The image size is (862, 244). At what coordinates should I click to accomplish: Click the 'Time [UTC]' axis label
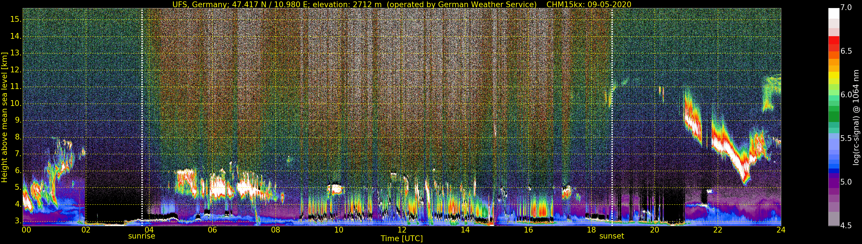[402, 239]
